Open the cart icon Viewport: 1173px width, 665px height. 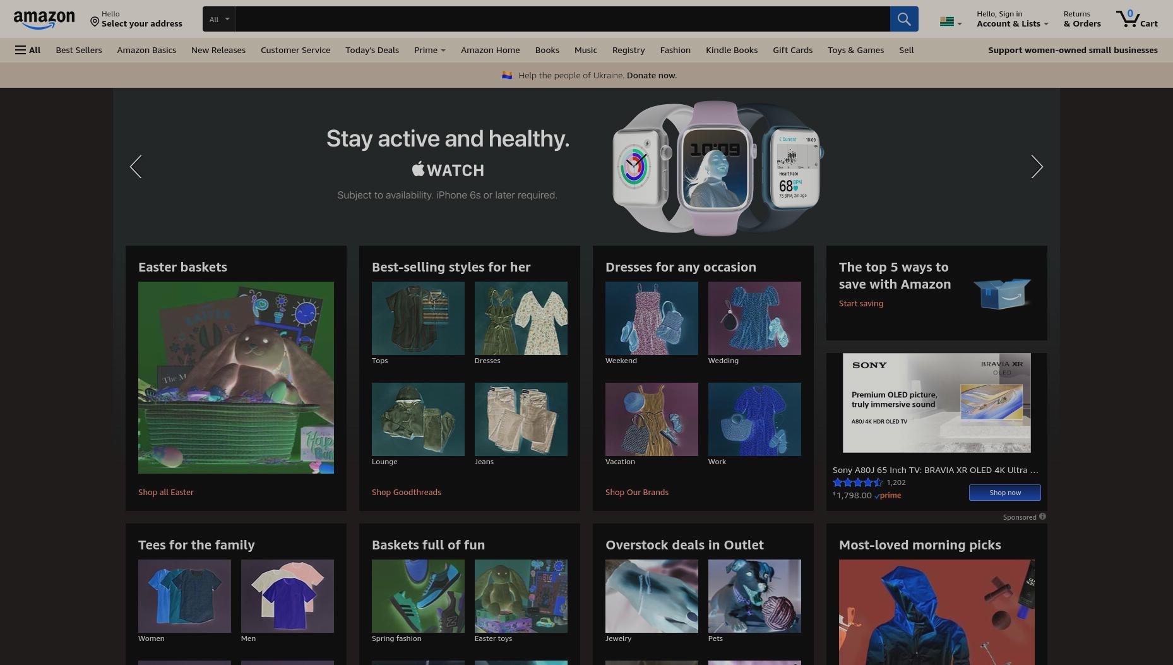pyautogui.click(x=1136, y=19)
